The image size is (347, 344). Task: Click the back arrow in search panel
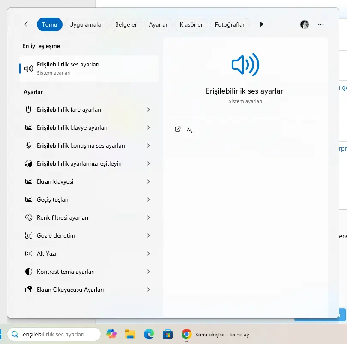[x=28, y=24]
